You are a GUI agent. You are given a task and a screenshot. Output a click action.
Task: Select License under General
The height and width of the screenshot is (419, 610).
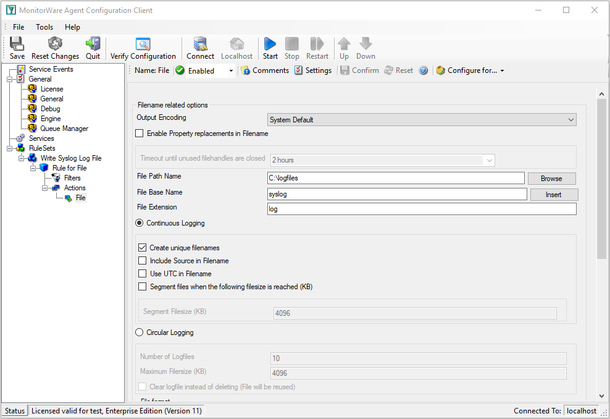tap(52, 89)
